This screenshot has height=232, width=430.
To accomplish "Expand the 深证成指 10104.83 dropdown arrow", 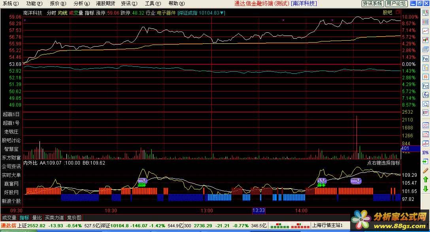I will coord(222,13).
